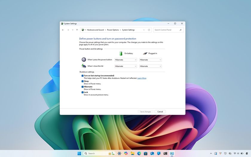Screen dimensions: 251x157
Task: Click the Control Panel taskbar icon
Action: coord(172,153)
